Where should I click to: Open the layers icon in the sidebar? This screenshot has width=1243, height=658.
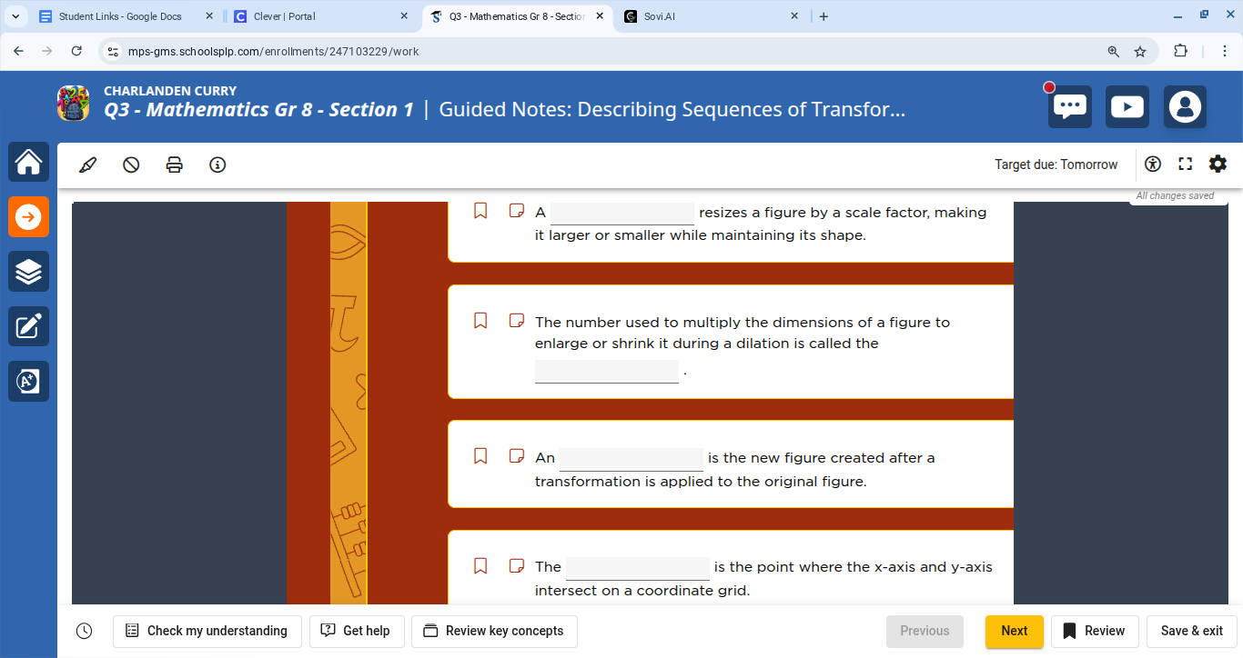(28, 271)
